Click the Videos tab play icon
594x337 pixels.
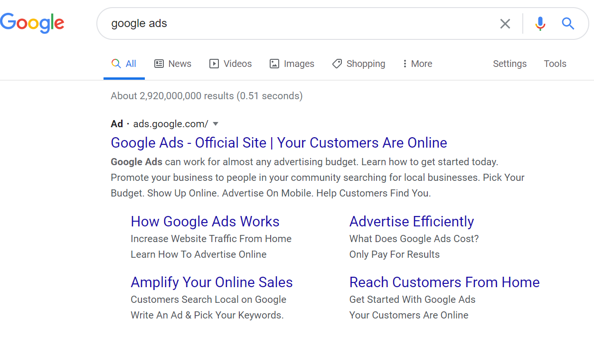point(214,64)
